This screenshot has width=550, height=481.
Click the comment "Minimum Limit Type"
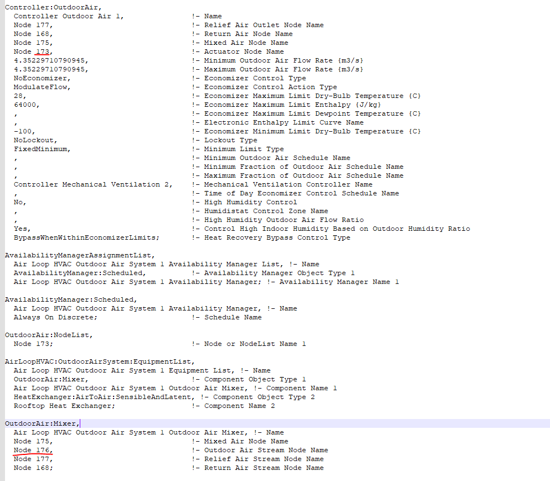click(x=244, y=149)
